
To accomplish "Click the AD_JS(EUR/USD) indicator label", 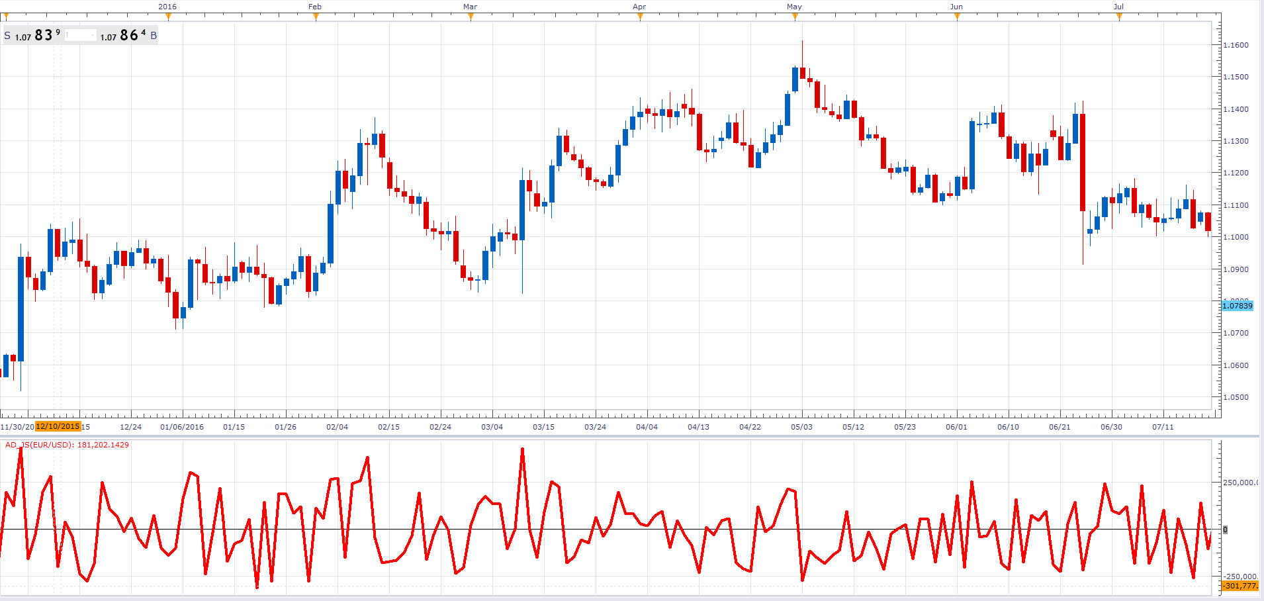I will (67, 445).
